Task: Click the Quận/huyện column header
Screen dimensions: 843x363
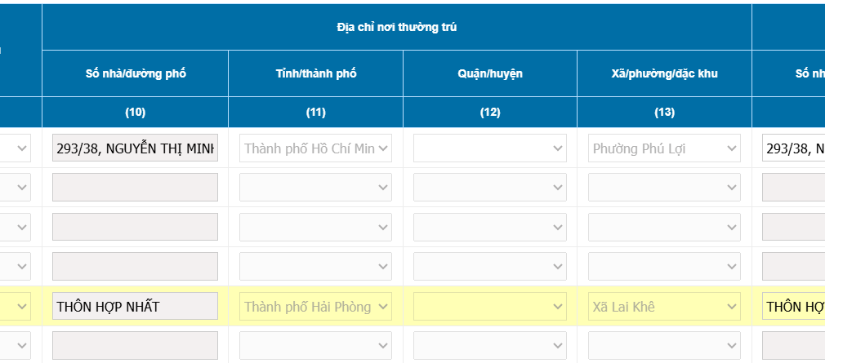Action: [489, 73]
